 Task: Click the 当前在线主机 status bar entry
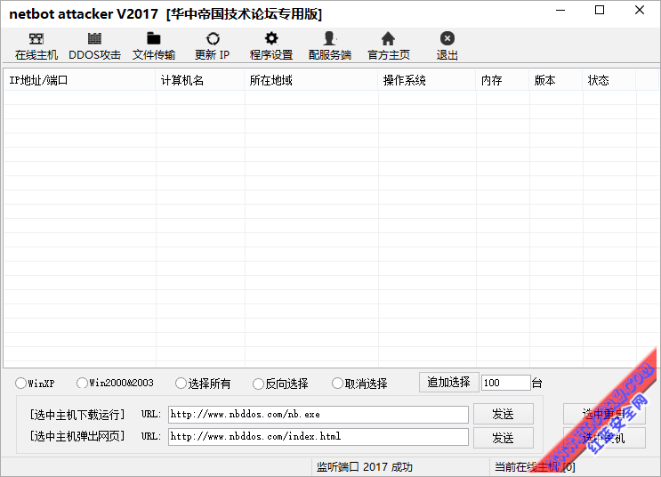(x=535, y=467)
